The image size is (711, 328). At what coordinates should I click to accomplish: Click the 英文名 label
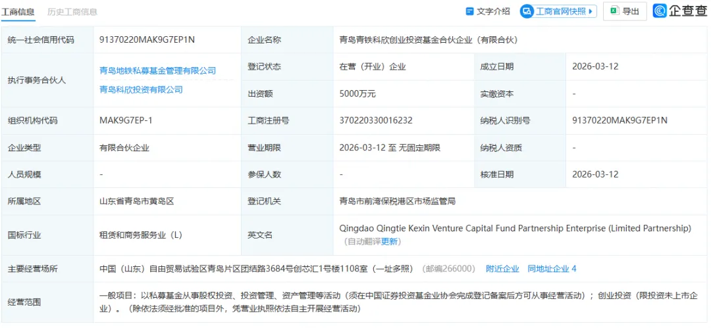pos(260,235)
